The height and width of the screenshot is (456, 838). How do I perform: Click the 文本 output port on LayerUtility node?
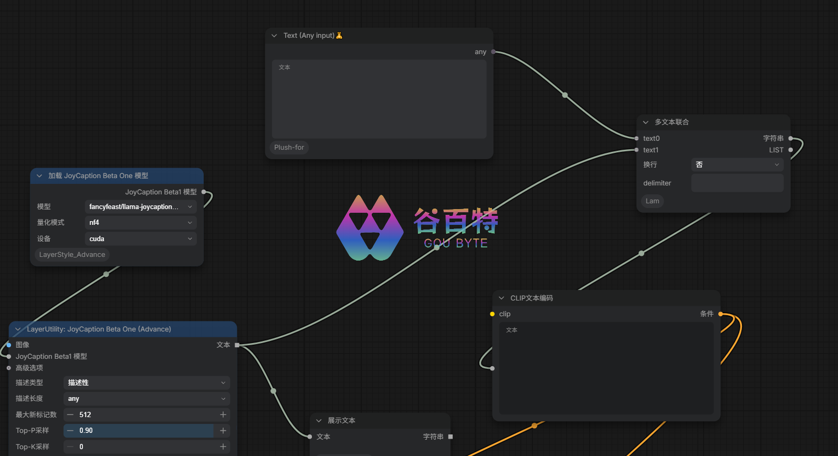coord(237,345)
